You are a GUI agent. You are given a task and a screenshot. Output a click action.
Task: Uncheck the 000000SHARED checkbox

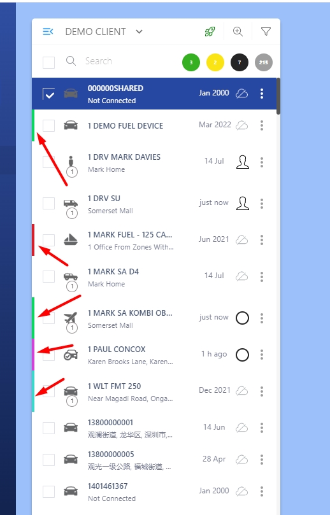coord(48,94)
